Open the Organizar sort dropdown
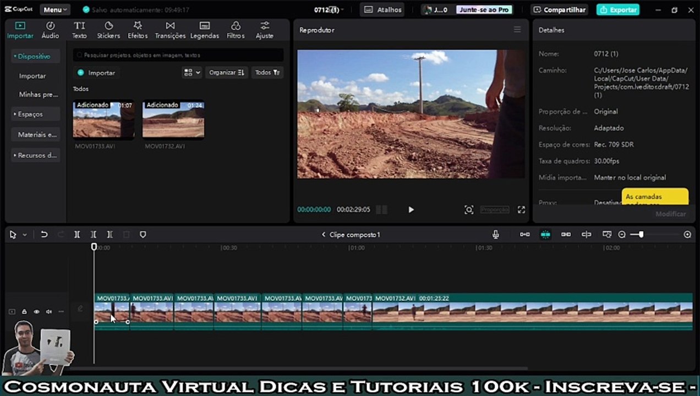Image resolution: width=700 pixels, height=396 pixels. tap(226, 73)
